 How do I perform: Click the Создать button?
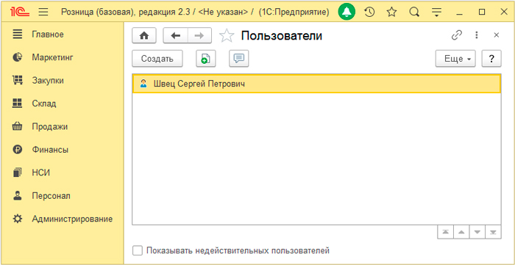tap(157, 59)
